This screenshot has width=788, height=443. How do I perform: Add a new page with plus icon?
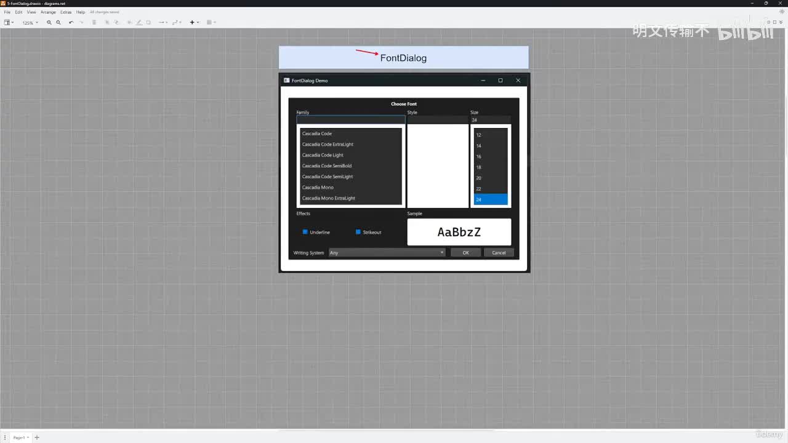pos(37,437)
